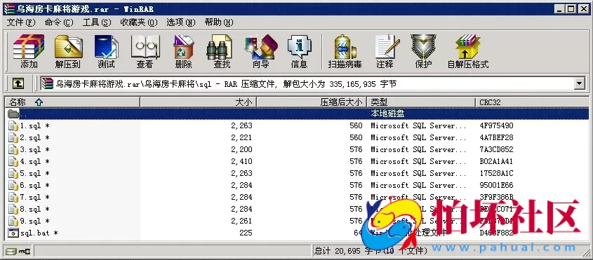
Task: Open the 查看 (View) toolbar icon
Action: click(145, 51)
